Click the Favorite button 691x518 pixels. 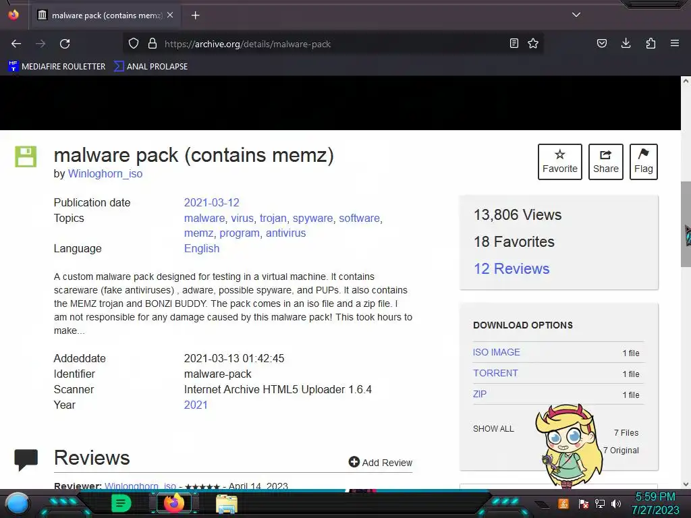point(559,162)
